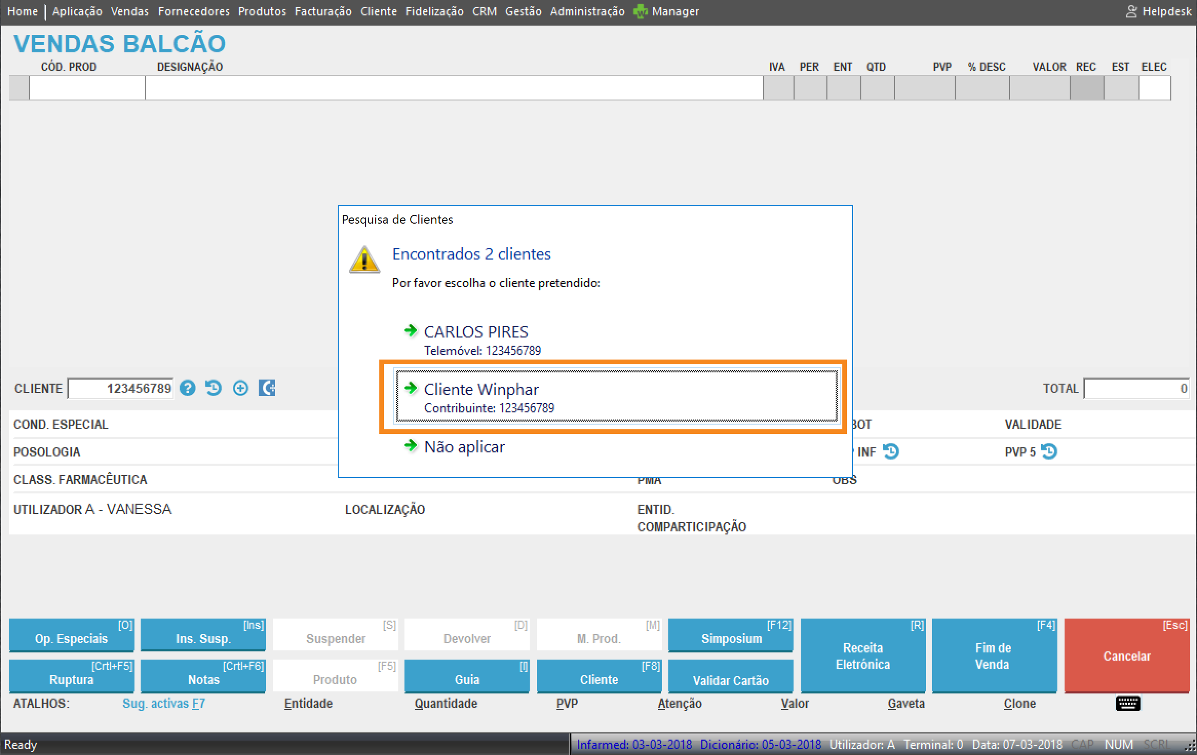Click the history icon next to PVP 5
The width and height of the screenshot is (1197, 755).
click(x=1049, y=452)
